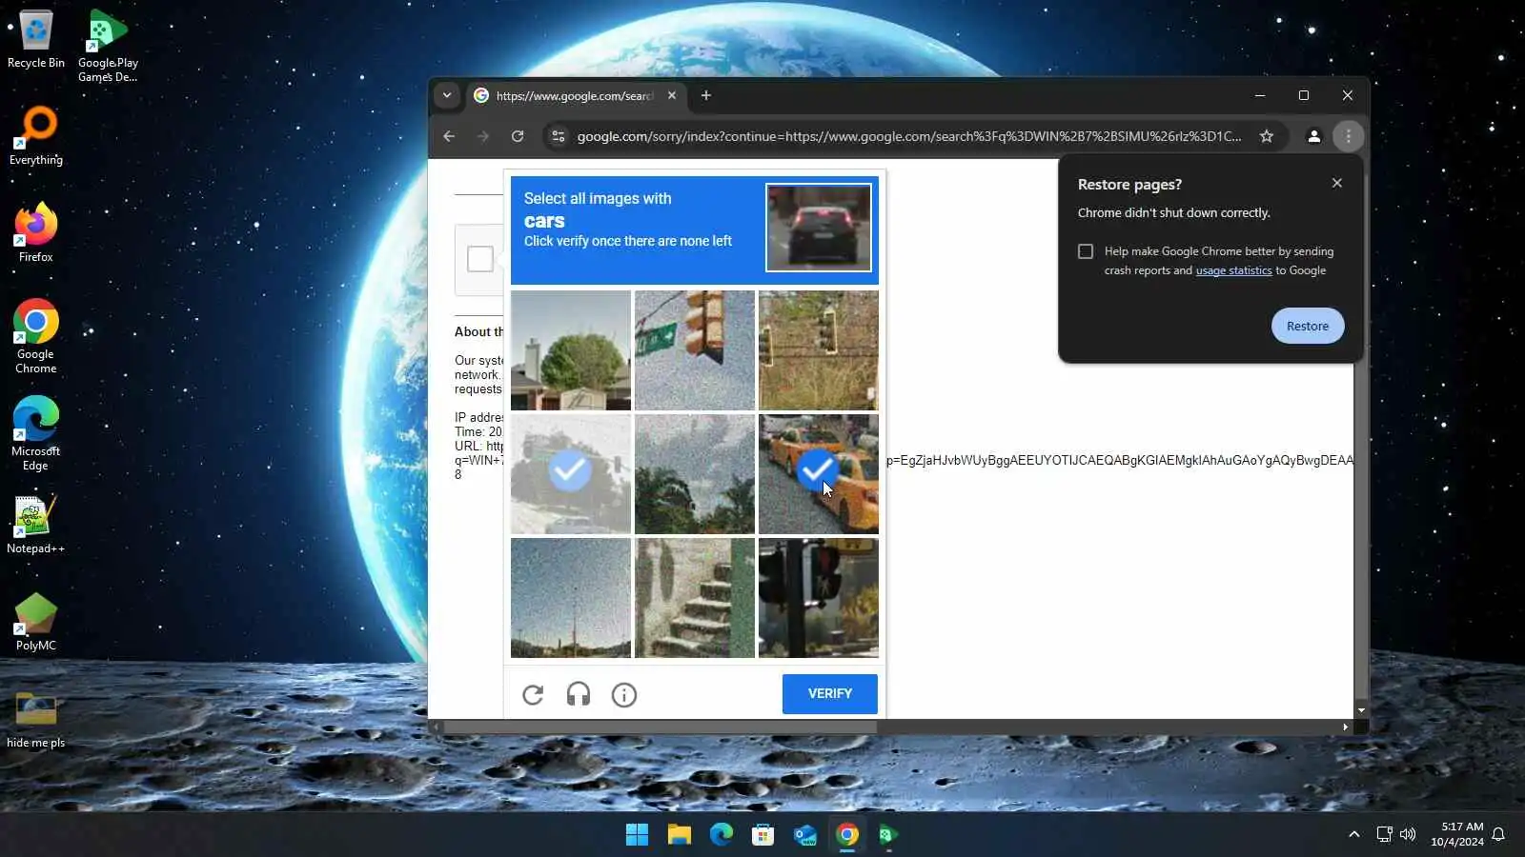Launch Firefox from the desktop
The width and height of the screenshot is (1525, 857).
pos(36,233)
